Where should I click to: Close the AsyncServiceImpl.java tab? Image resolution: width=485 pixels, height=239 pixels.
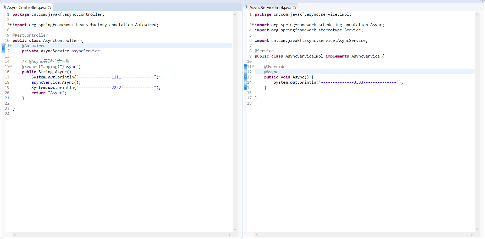295,7
